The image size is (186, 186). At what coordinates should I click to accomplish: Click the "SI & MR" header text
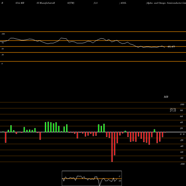[20, 3]
